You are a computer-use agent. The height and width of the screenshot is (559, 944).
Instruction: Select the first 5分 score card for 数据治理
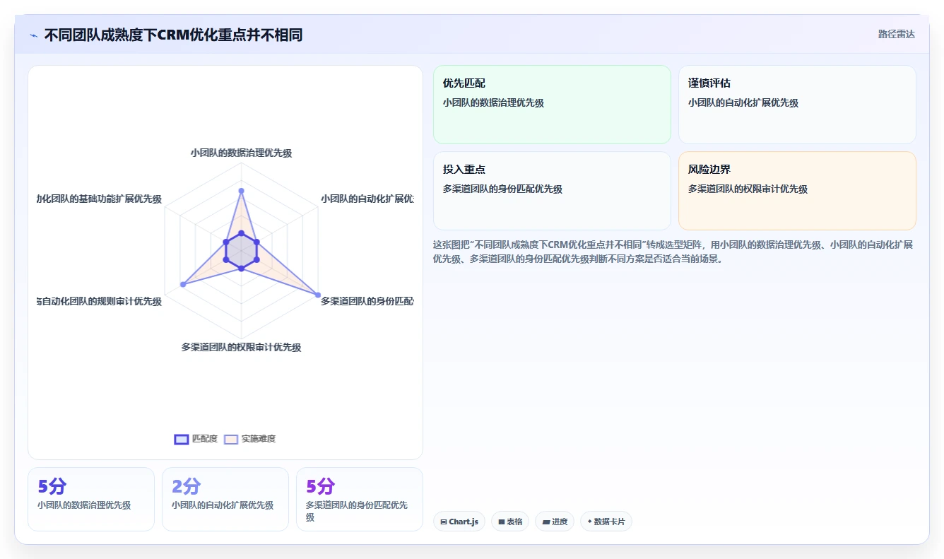91,499
